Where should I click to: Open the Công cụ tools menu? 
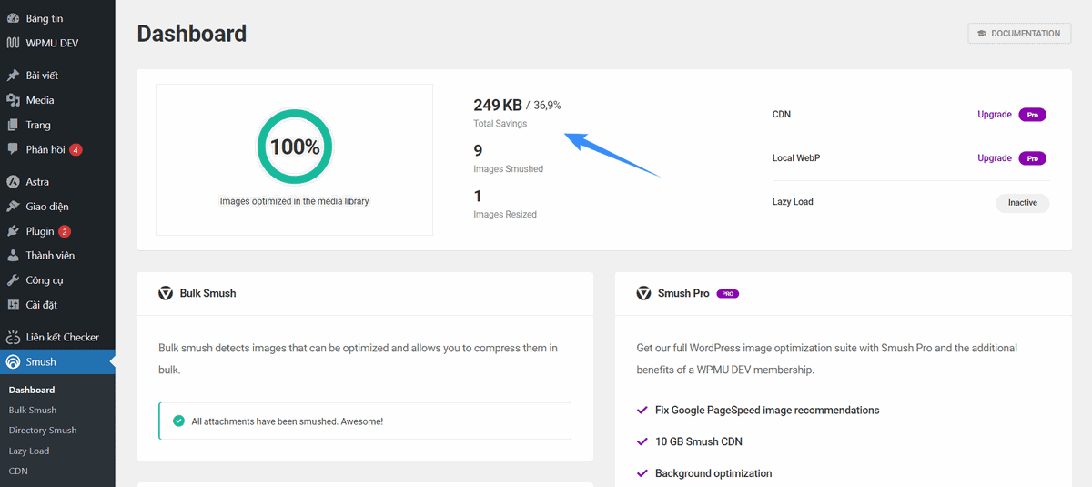[x=57, y=280]
